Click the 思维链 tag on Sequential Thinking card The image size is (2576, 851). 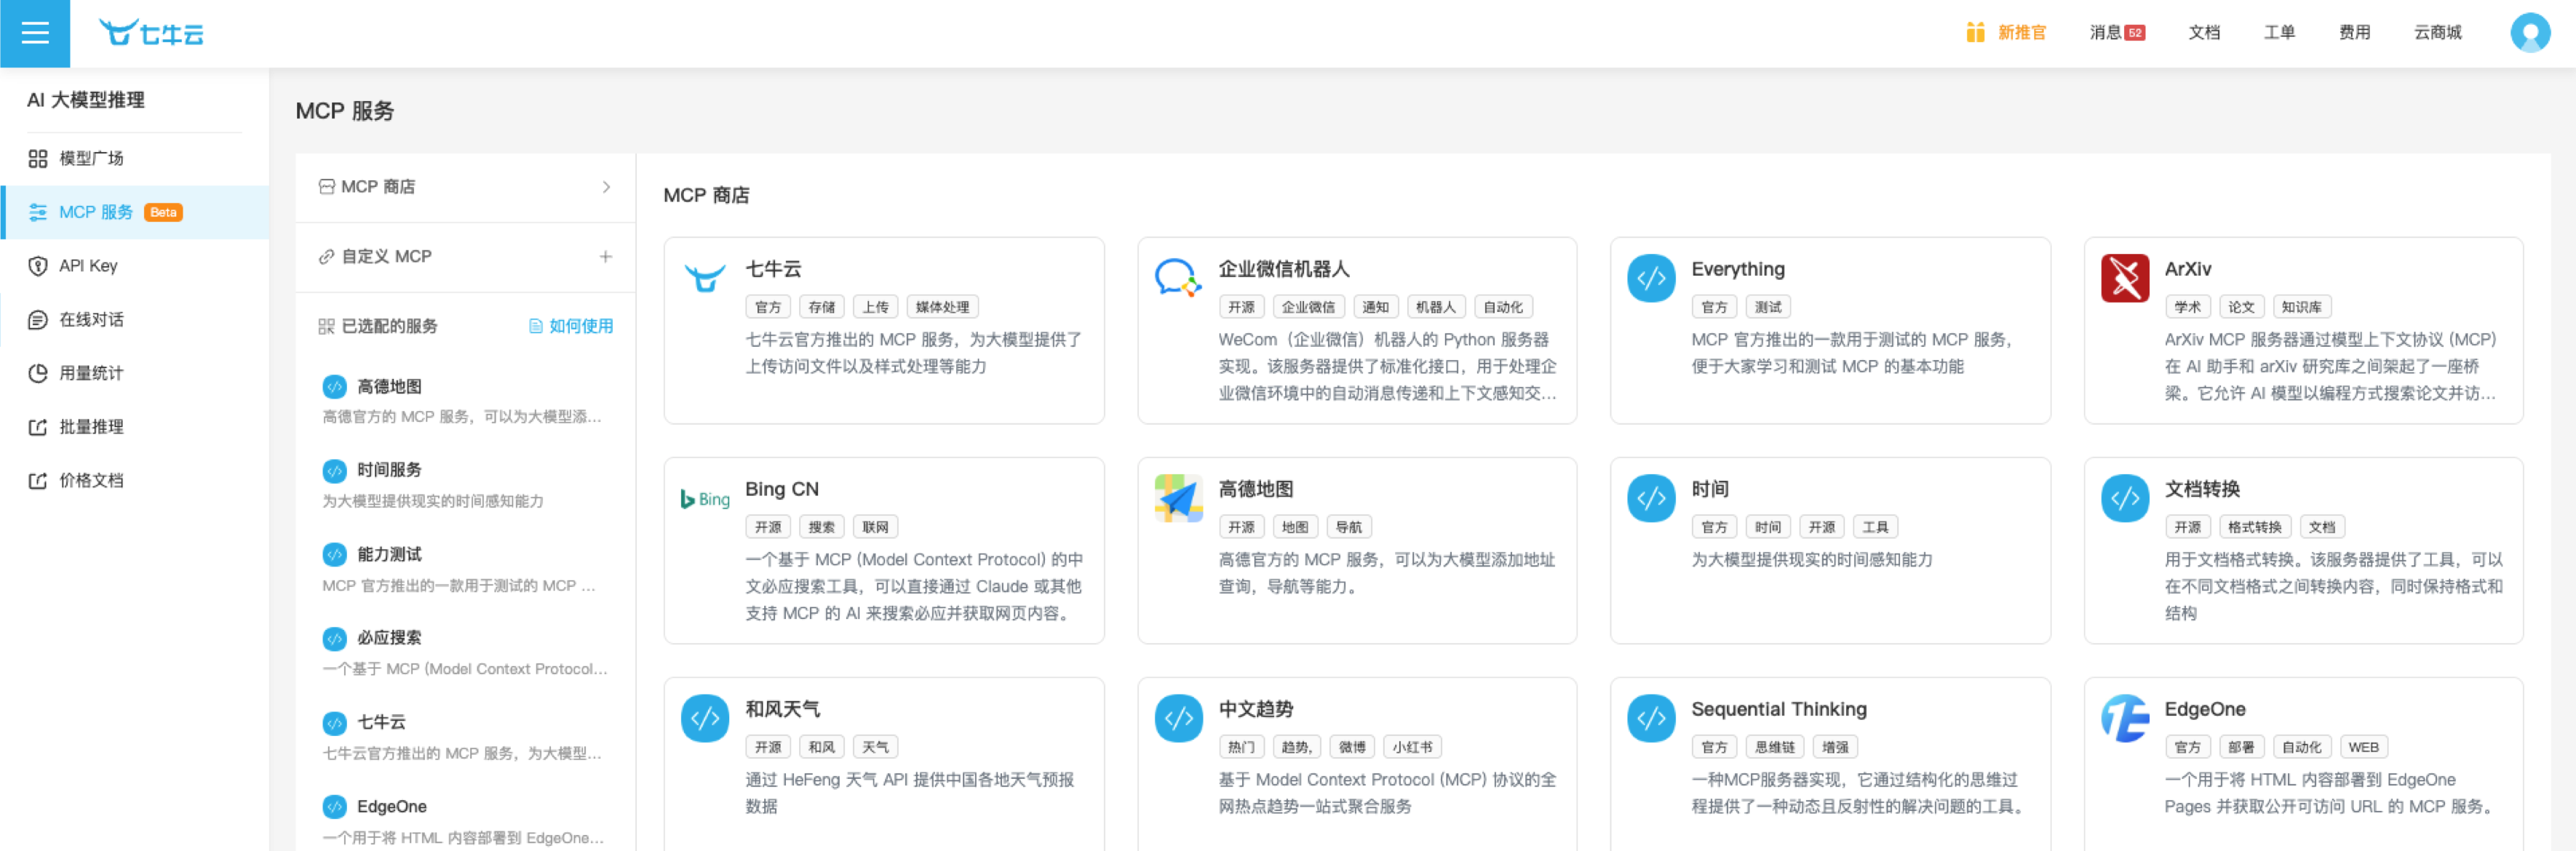(1774, 747)
